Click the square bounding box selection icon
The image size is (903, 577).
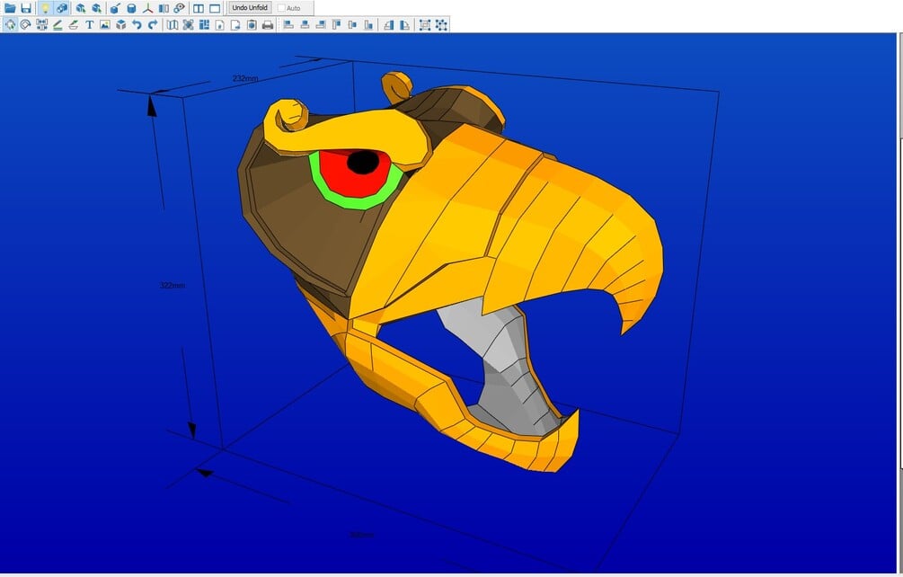(425, 25)
